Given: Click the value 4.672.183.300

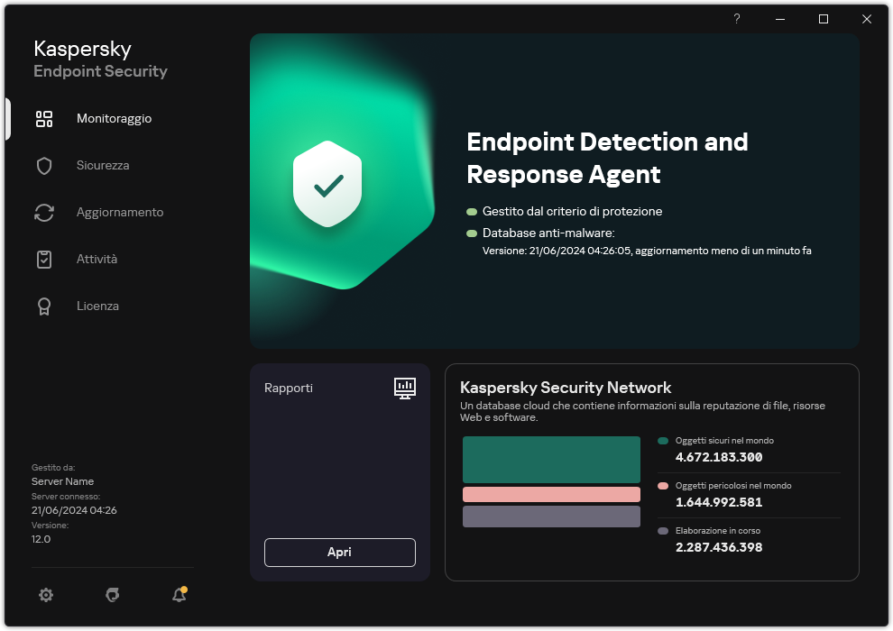Looking at the screenshot, I should (x=719, y=457).
